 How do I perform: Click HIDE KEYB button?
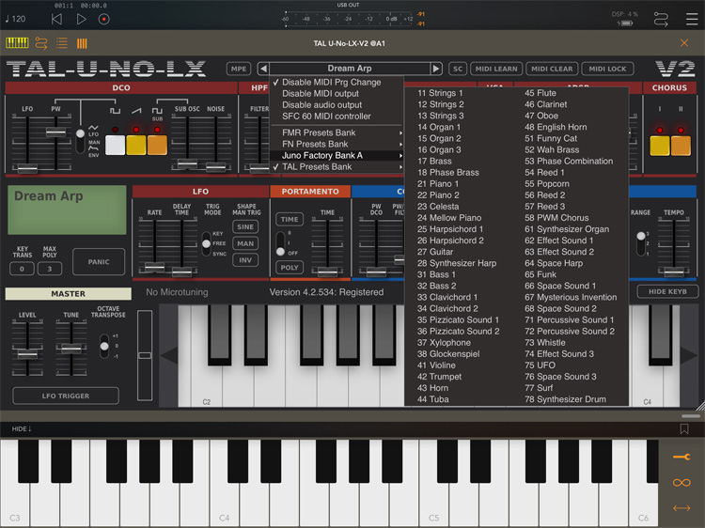[667, 291]
